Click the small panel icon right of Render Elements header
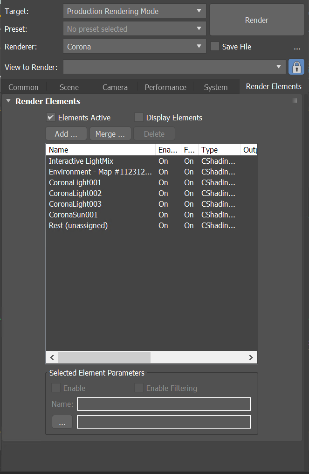 tap(295, 100)
